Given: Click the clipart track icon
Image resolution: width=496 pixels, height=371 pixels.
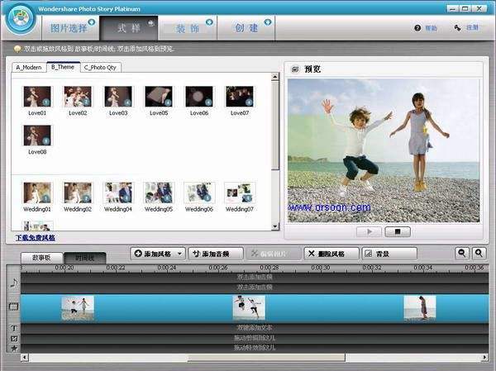Looking at the screenshot, I should click(14, 339).
